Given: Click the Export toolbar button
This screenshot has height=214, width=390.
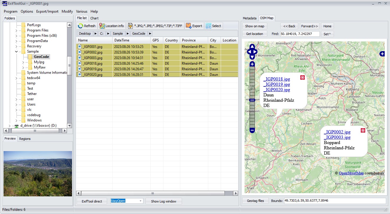Looking at the screenshot, I should [194, 26].
